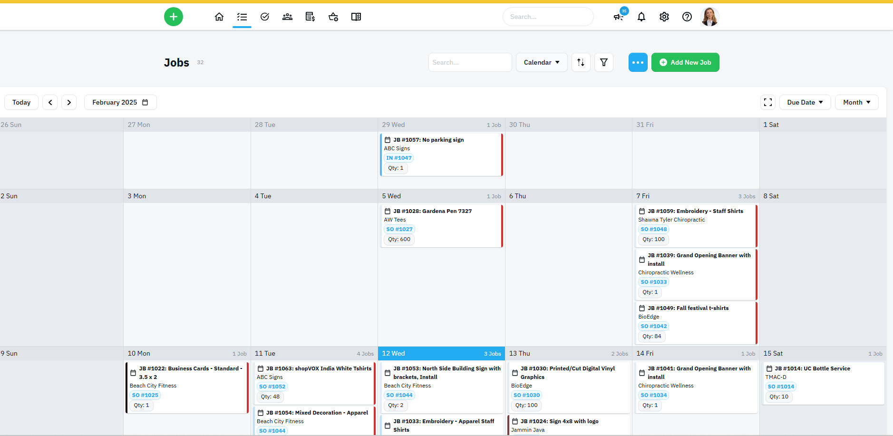Open the Due Date dropdown
Image resolution: width=893 pixels, height=436 pixels.
pyautogui.click(x=804, y=102)
